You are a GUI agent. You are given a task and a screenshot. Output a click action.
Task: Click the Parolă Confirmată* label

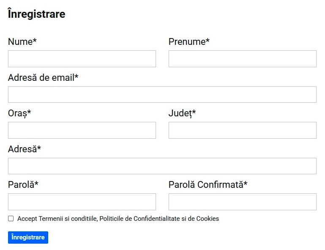(x=208, y=184)
